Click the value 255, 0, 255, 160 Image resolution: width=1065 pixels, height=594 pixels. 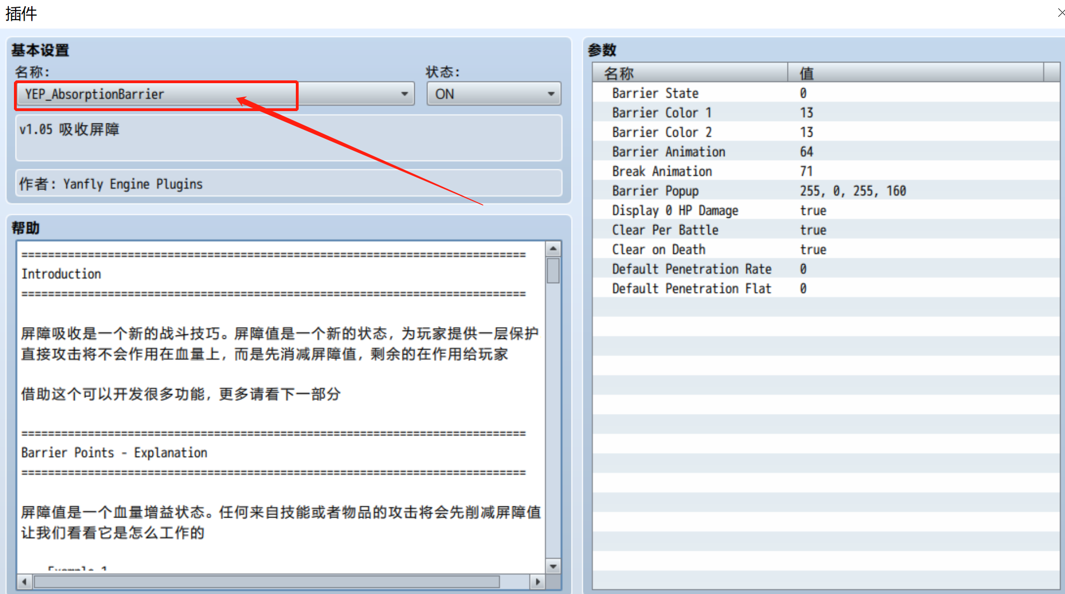tap(853, 190)
